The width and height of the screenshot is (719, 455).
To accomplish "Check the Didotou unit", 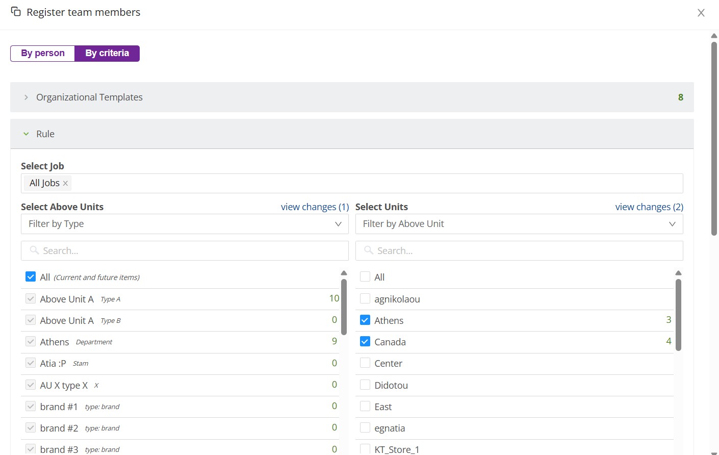I will coord(365,385).
